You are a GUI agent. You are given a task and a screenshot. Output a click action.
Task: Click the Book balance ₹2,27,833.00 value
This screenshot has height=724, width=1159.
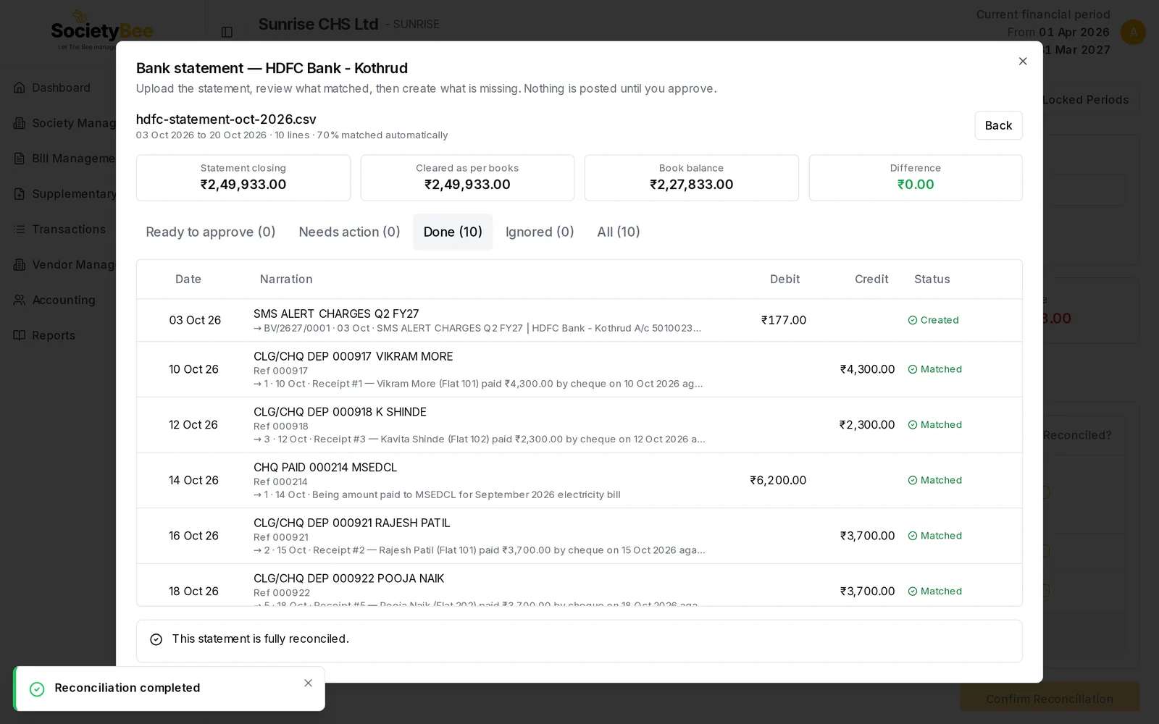pos(692,185)
